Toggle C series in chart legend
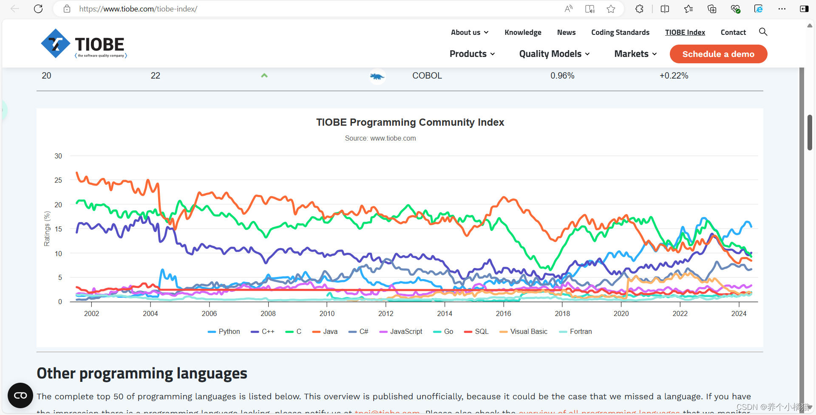The width and height of the screenshot is (816, 415). 294,332
